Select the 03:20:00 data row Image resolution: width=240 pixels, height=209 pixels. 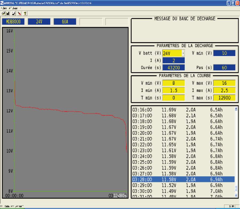pos(183,133)
